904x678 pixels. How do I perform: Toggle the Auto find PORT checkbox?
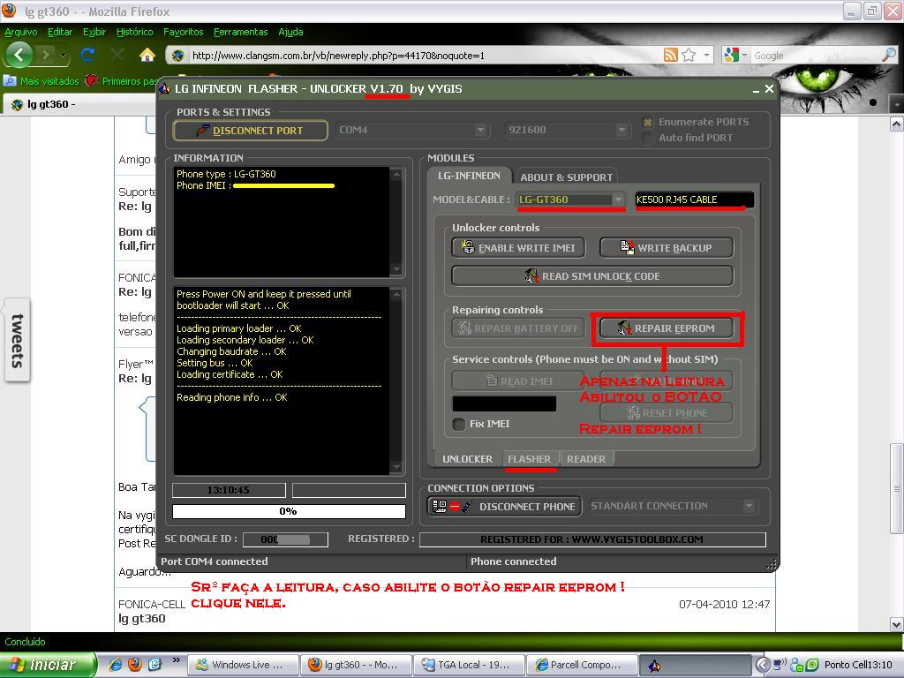pyautogui.click(x=647, y=138)
